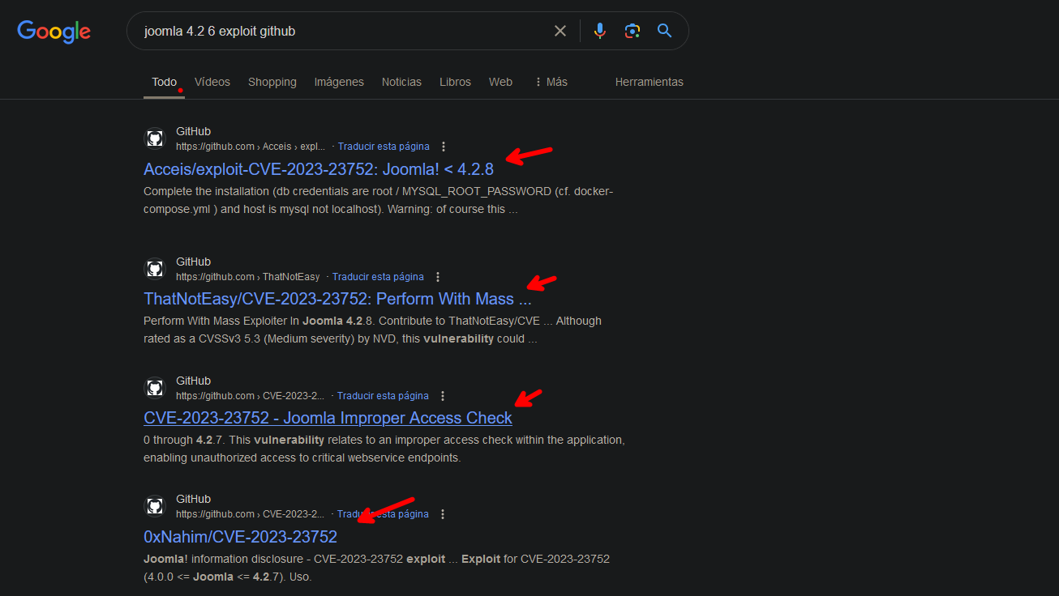1059x596 pixels.
Task: Clear the search box with X icon
Action: coord(560,31)
